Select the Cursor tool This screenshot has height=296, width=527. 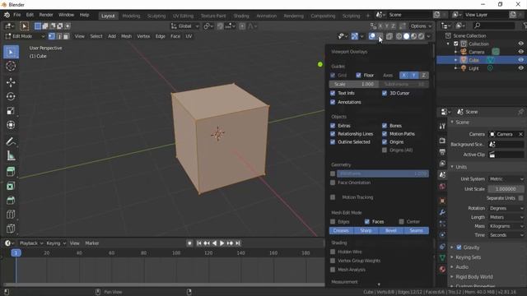click(11, 66)
